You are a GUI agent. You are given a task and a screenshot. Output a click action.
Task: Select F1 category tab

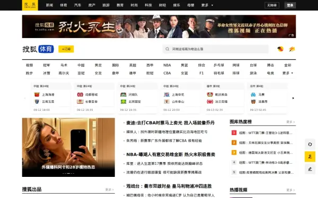point(201,73)
